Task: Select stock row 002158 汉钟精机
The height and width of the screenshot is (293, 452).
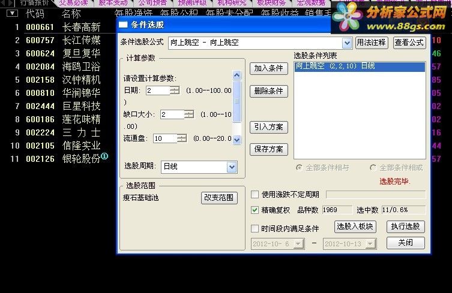Action: pos(58,80)
